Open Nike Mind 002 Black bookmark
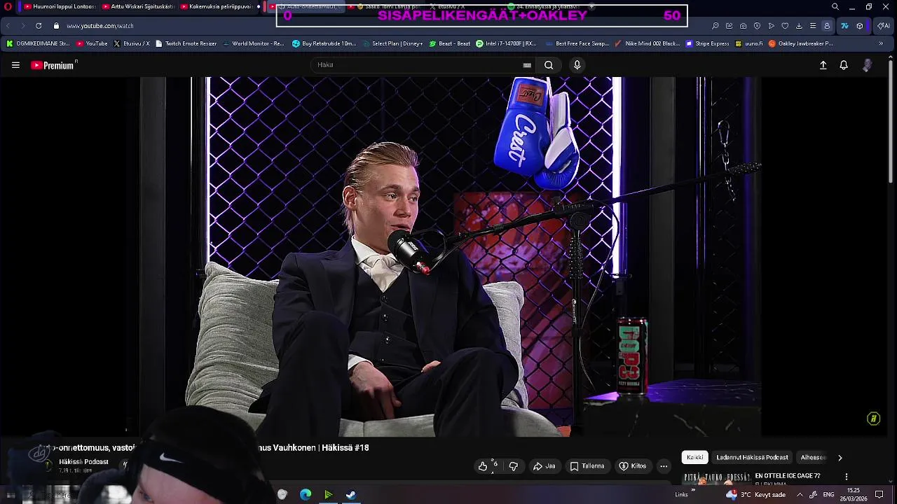Viewport: 897px width, 504px height. [647, 43]
